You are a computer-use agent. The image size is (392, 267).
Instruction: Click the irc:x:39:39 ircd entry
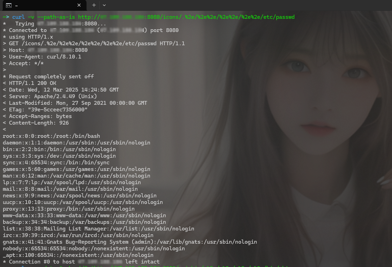tap(78, 235)
